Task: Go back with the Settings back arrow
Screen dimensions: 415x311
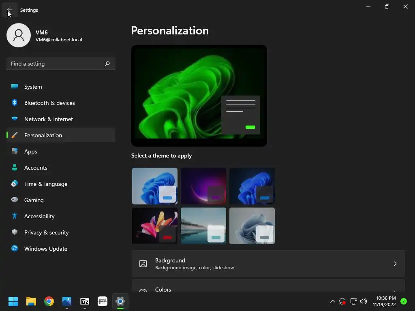Action: click(10, 10)
